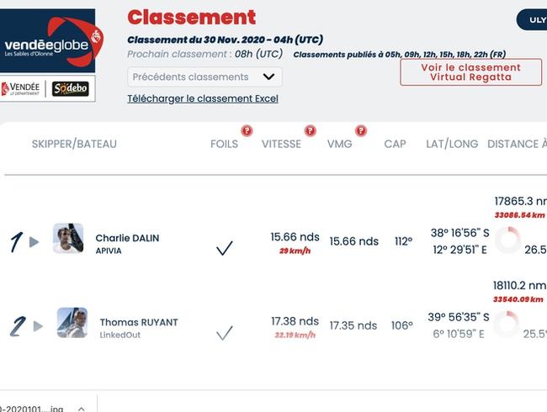Click the foils checkmark for Thomas Ruyant
The height and width of the screenshot is (412, 547).
225,333
